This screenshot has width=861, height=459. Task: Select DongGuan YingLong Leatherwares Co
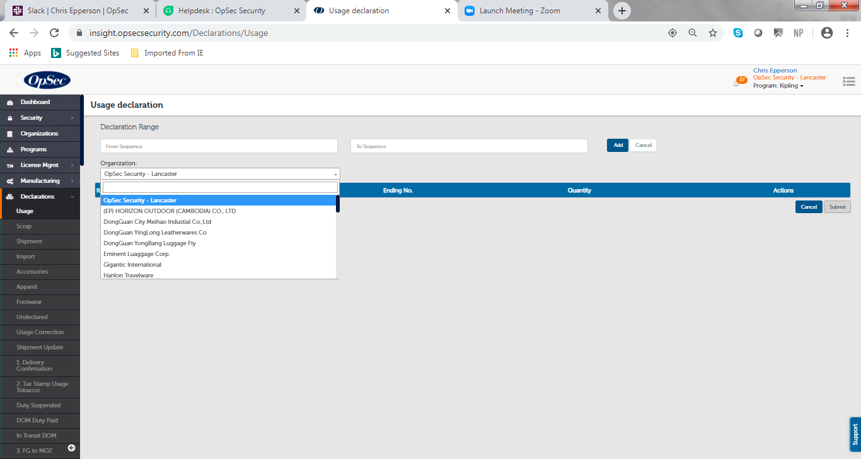point(218,233)
